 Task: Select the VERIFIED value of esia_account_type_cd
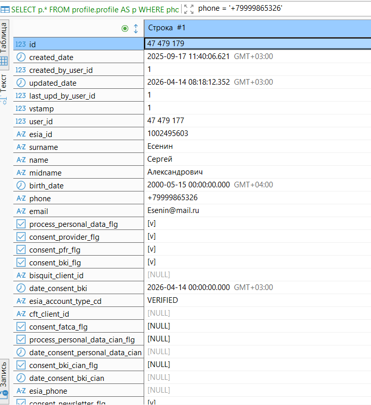(162, 300)
